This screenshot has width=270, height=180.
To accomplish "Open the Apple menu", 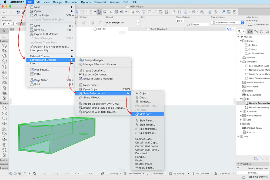I will (x=5, y=2).
